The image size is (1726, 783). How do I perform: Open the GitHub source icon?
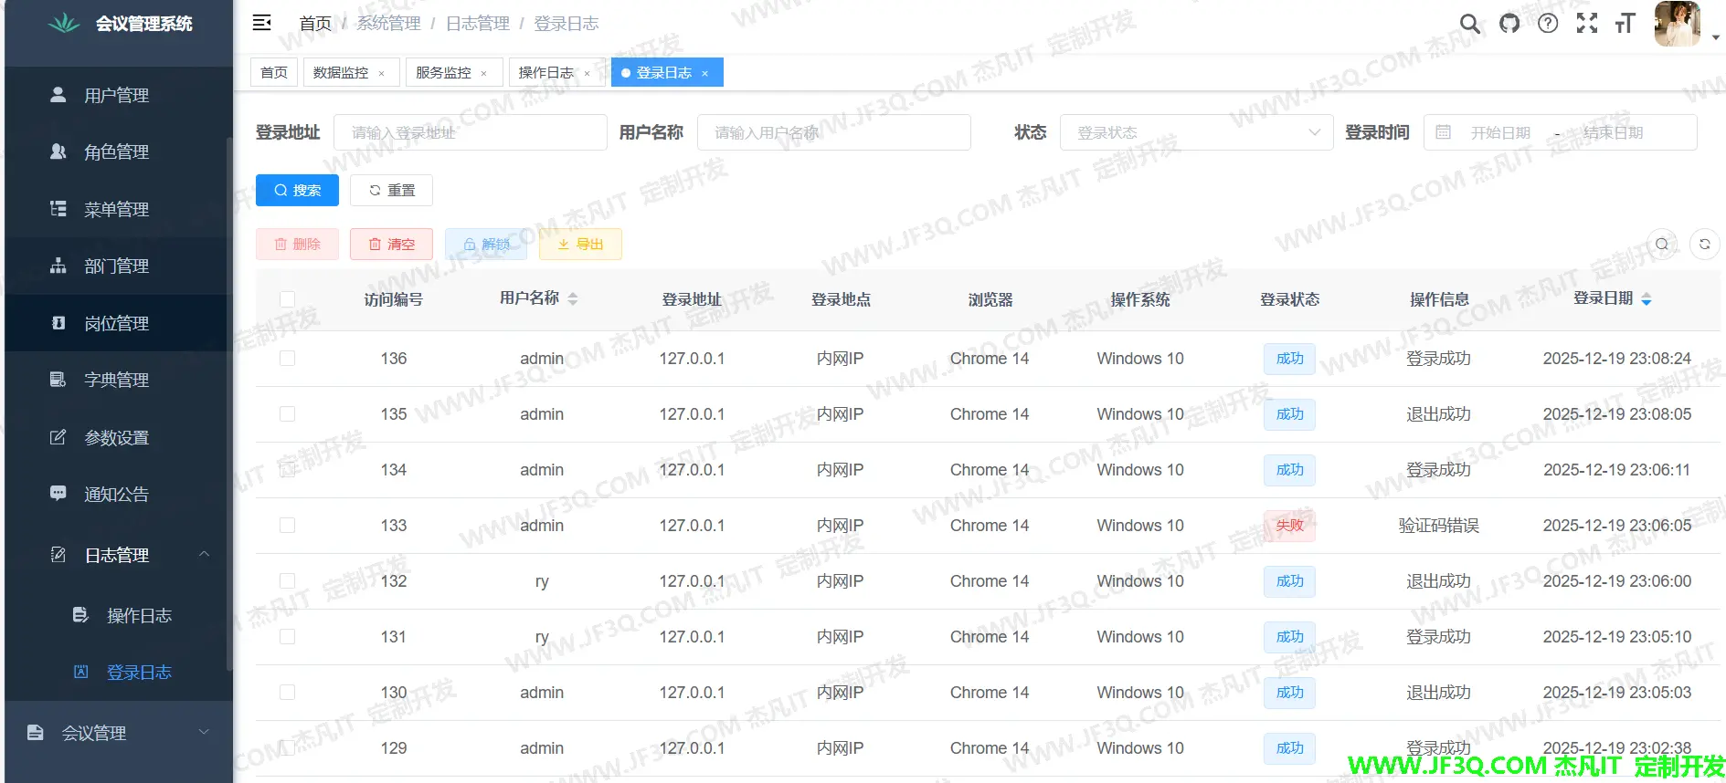pos(1509,24)
